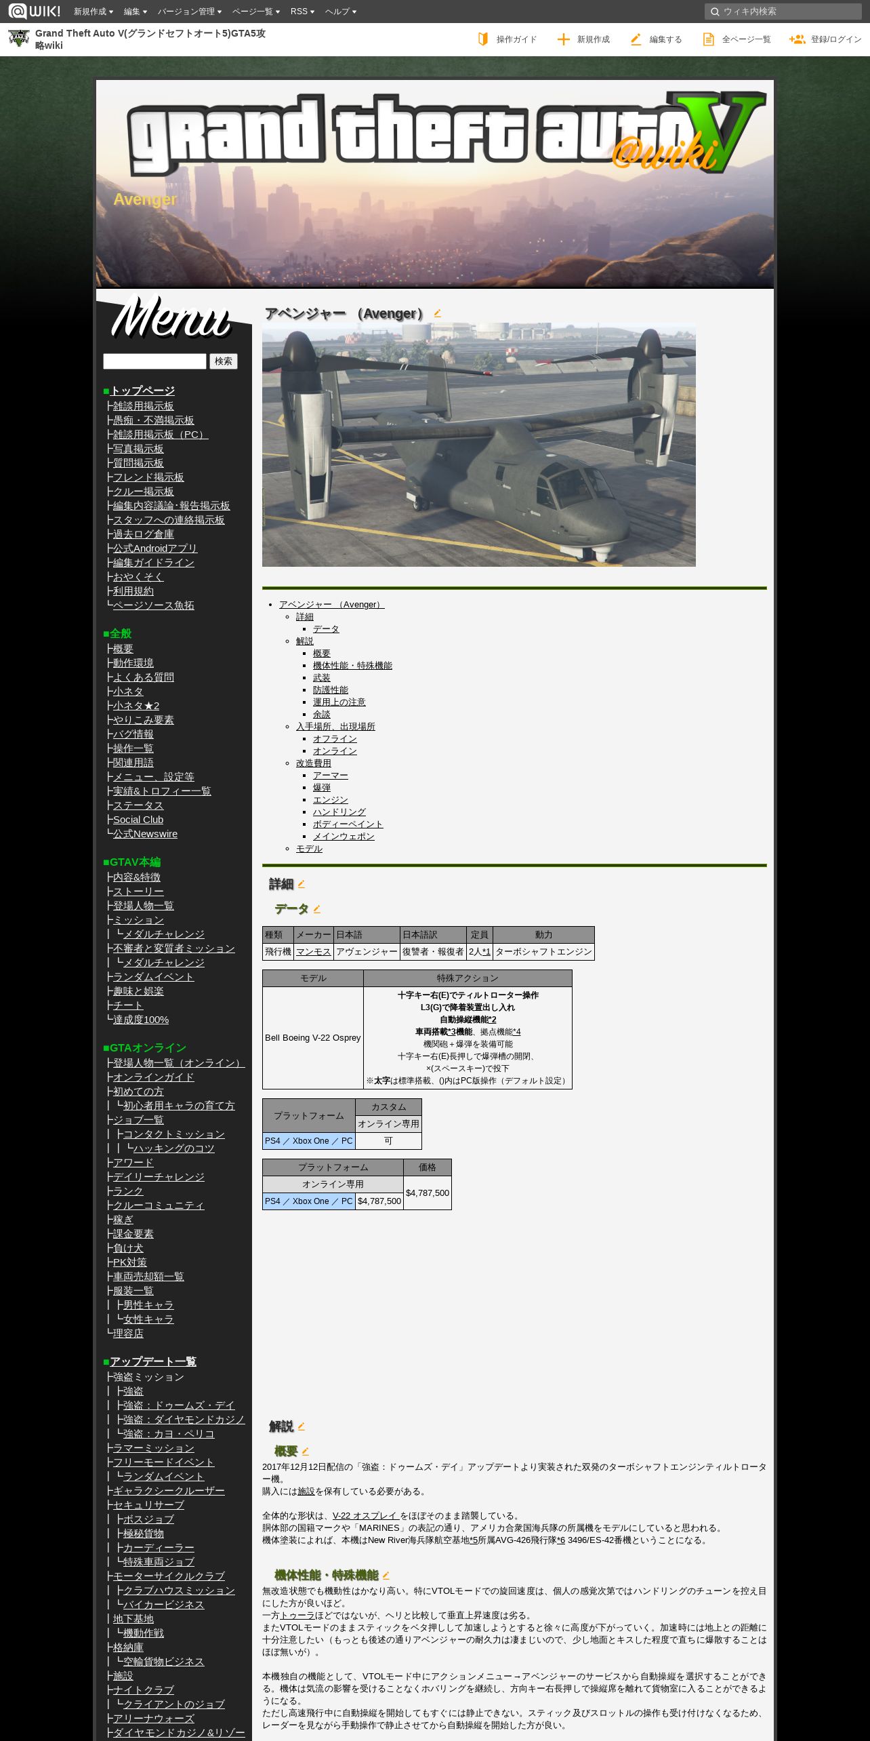Click edit pencil beside 解説 heading
Image resolution: width=870 pixels, height=1741 pixels.
coord(301,1426)
